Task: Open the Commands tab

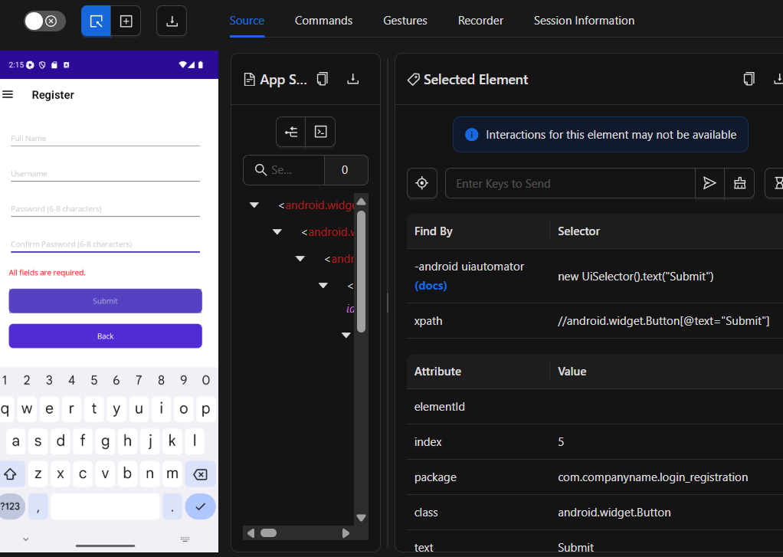Action: coord(323,21)
